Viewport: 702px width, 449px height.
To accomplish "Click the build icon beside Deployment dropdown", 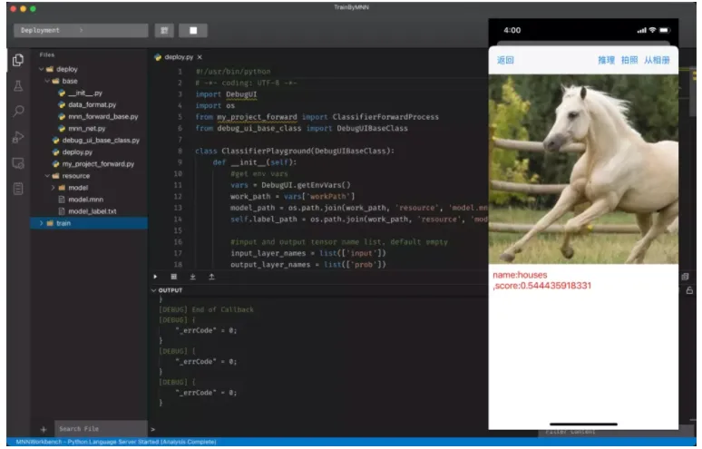I will pos(164,31).
